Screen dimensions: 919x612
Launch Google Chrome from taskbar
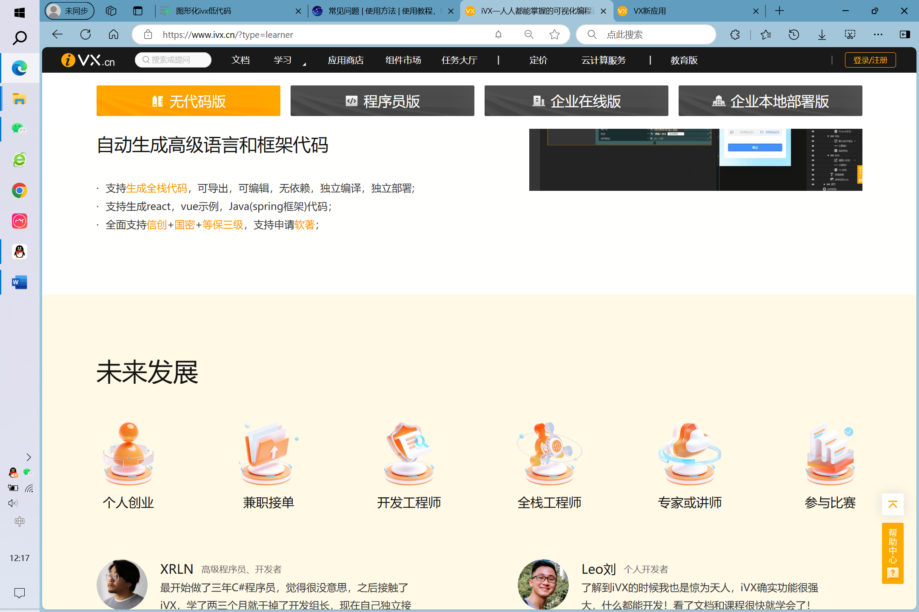point(20,190)
